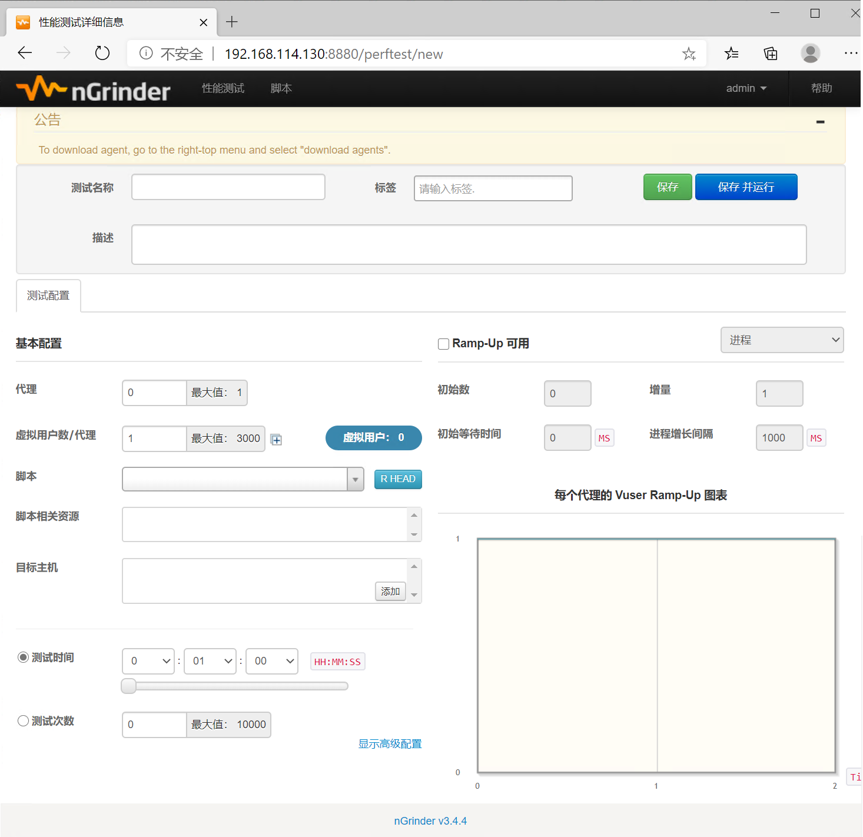Screen dimensions: 863x837
Task: Open the browser profile avatar
Action: [x=811, y=54]
